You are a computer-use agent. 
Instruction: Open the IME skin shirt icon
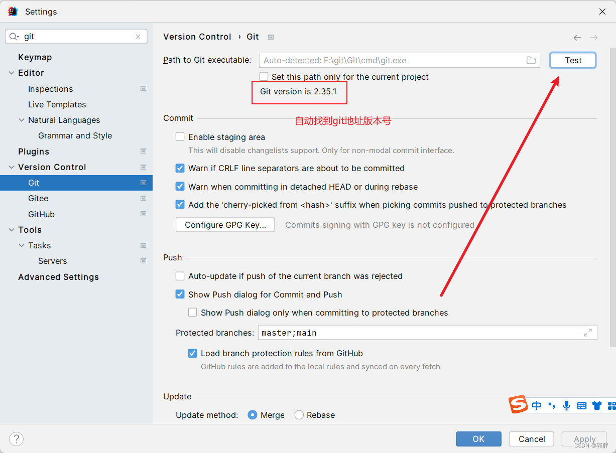[597, 405]
